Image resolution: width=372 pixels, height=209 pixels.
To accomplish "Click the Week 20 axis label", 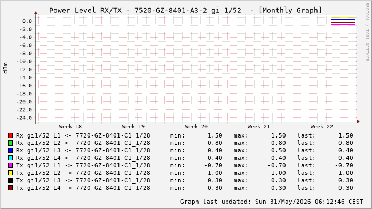I will [196, 127].
